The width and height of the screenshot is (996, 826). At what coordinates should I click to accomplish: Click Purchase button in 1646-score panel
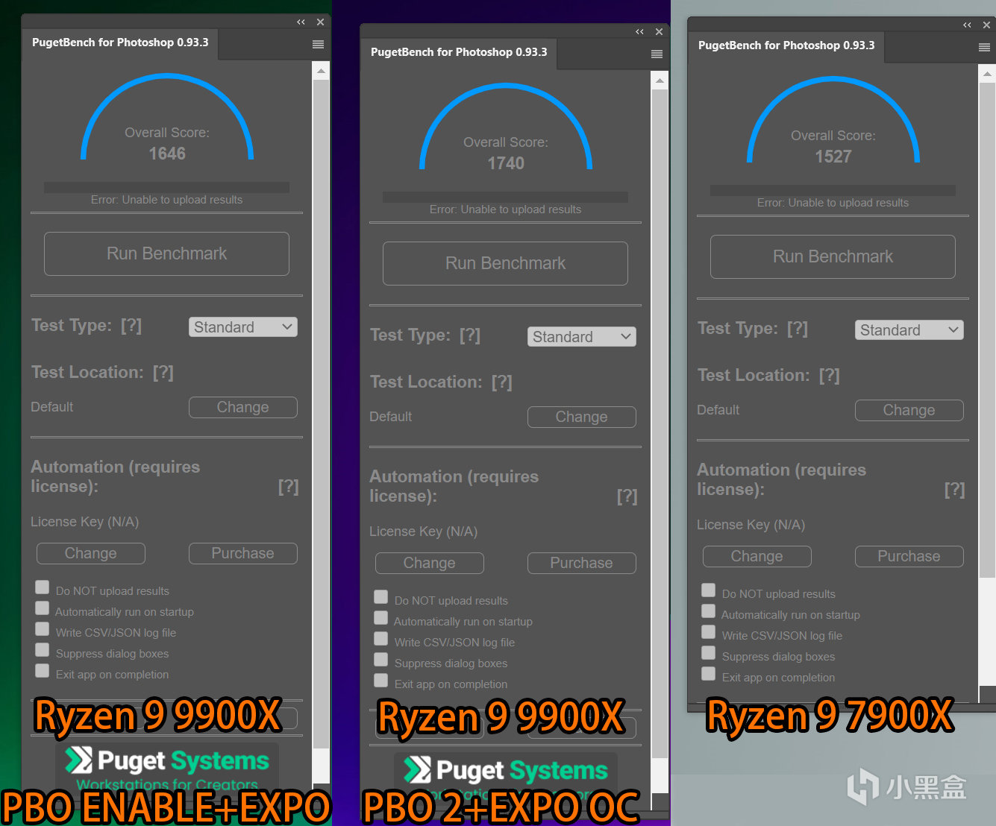pyautogui.click(x=243, y=553)
